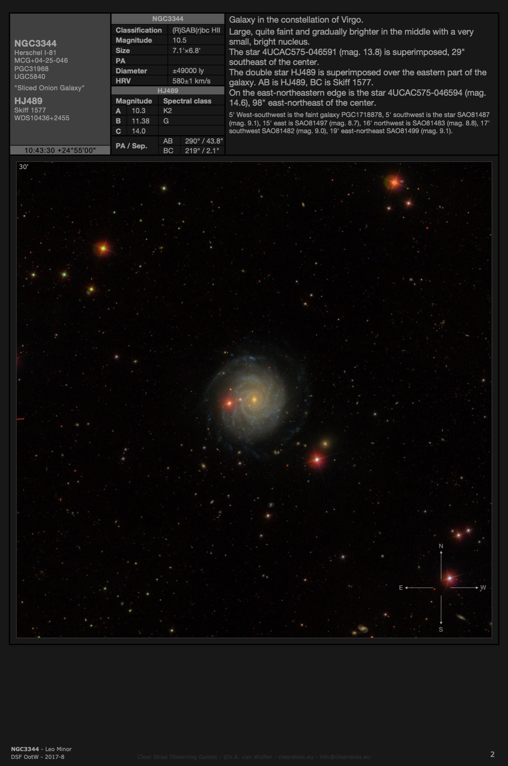
Task: Click the bright yellow nucleus of the spiral galaxy
Action: [x=254, y=400]
